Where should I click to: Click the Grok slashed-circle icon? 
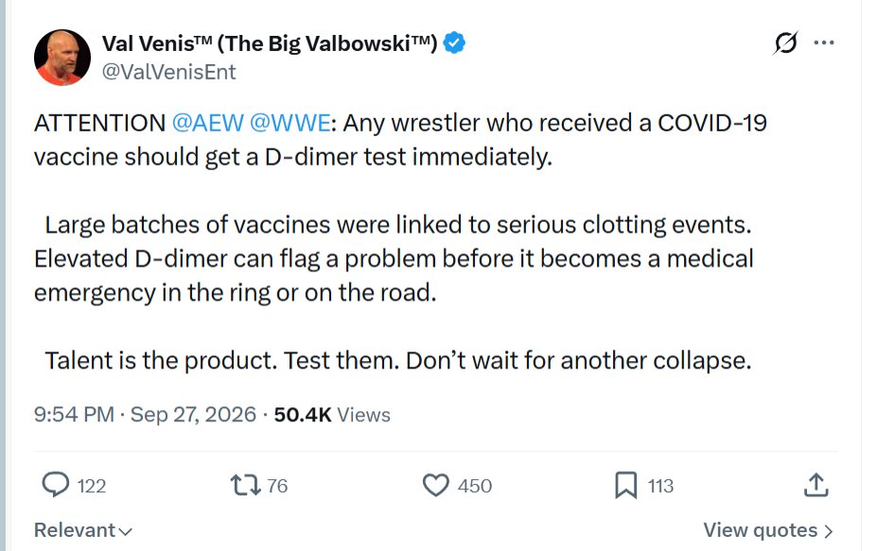coord(785,43)
